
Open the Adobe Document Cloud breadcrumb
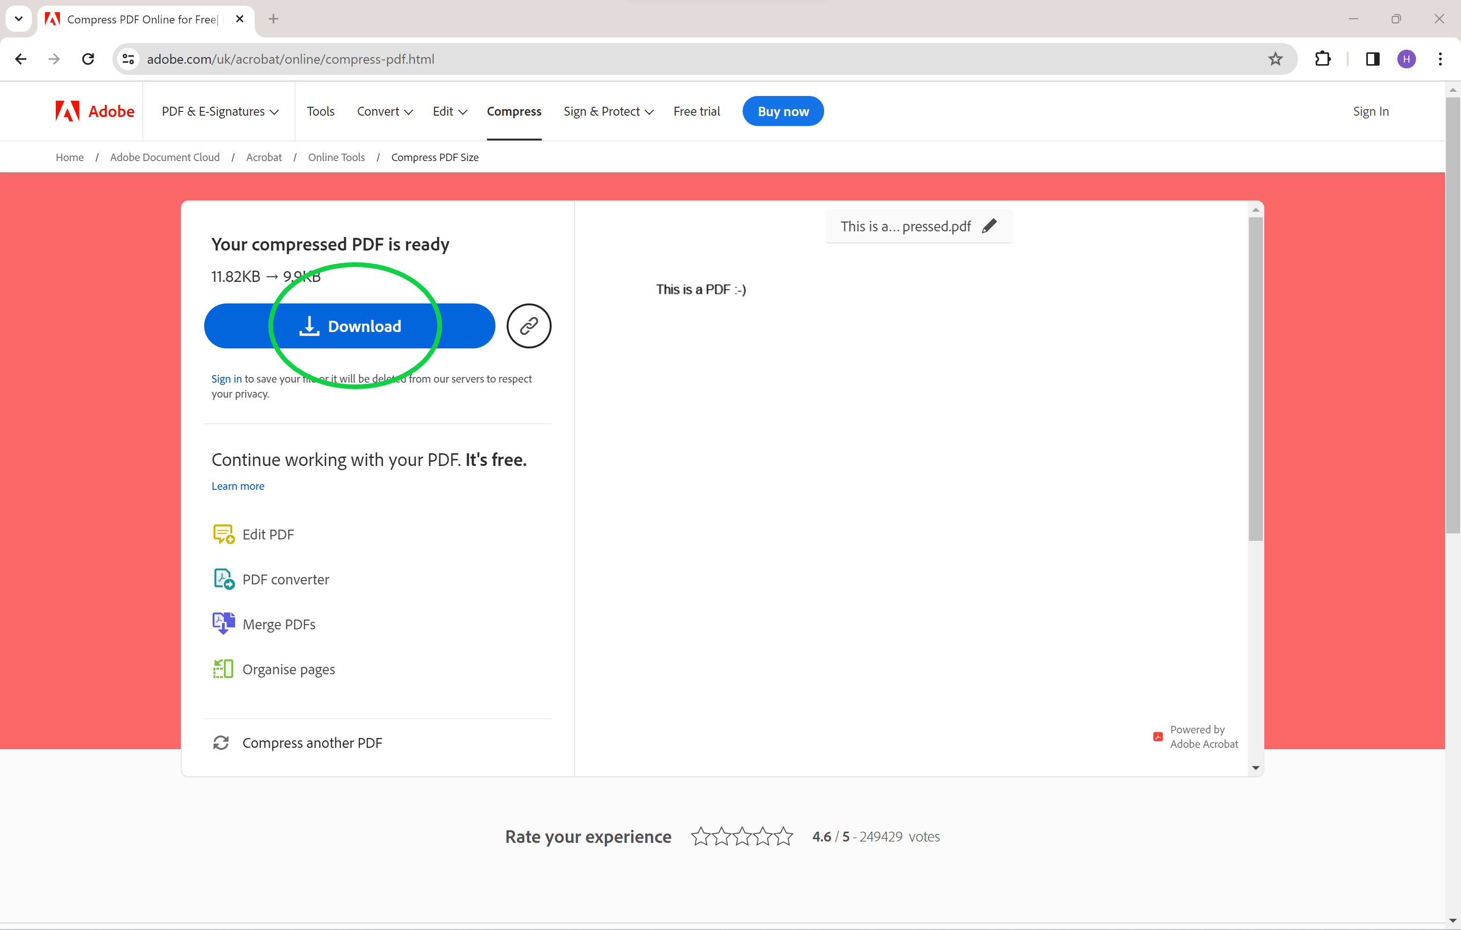point(165,157)
